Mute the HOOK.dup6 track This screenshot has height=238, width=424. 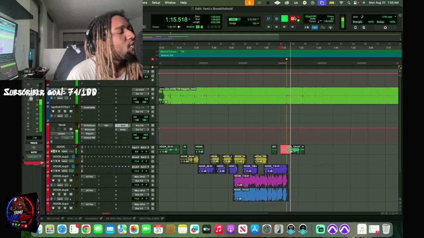coord(71,194)
